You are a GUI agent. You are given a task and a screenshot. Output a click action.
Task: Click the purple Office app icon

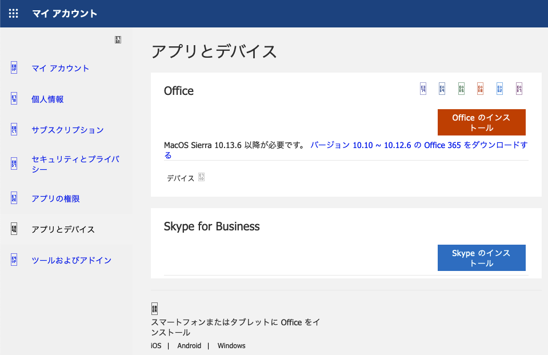click(x=519, y=89)
